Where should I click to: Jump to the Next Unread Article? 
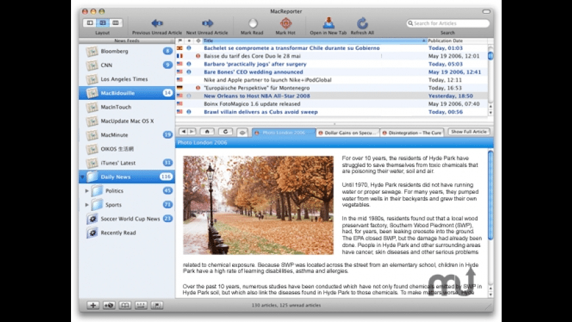point(207,23)
